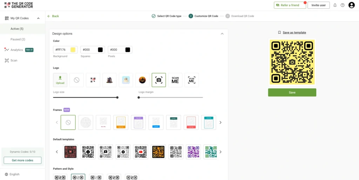Screen dimensions: 359x180
Task: Apply the info icon template
Action: 88,152
